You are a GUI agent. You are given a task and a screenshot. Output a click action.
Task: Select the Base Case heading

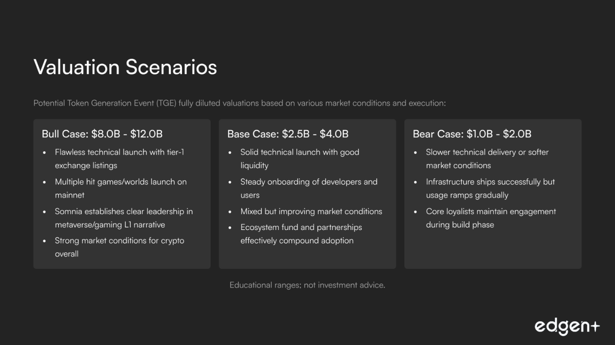(288, 134)
